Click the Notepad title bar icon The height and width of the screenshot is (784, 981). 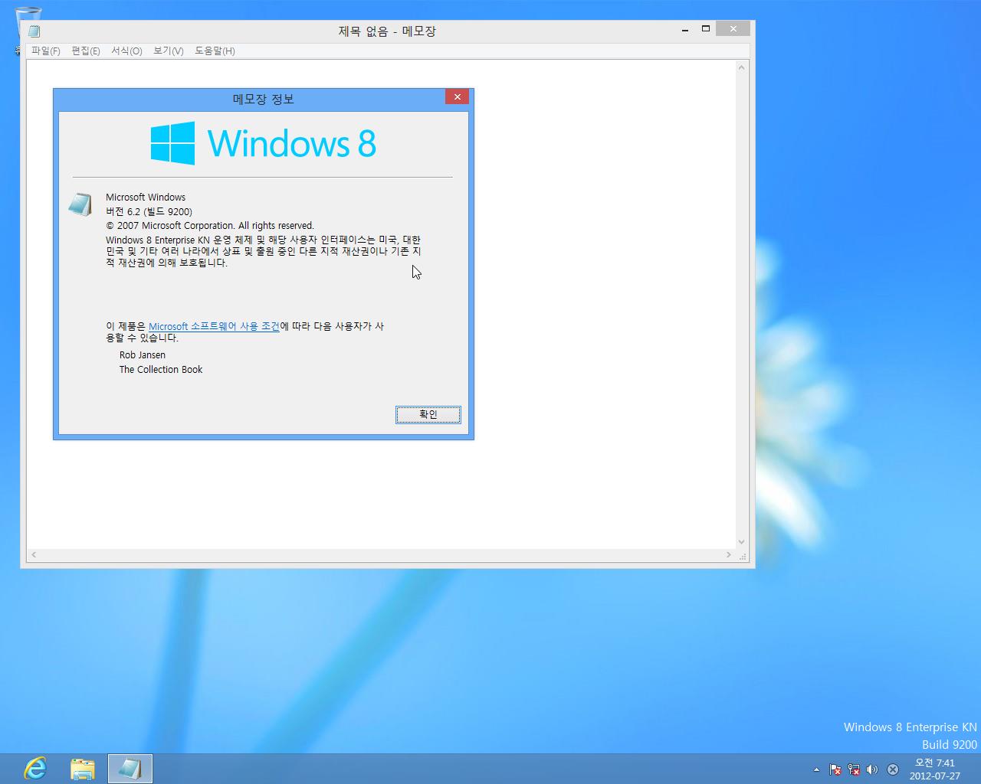point(34,31)
